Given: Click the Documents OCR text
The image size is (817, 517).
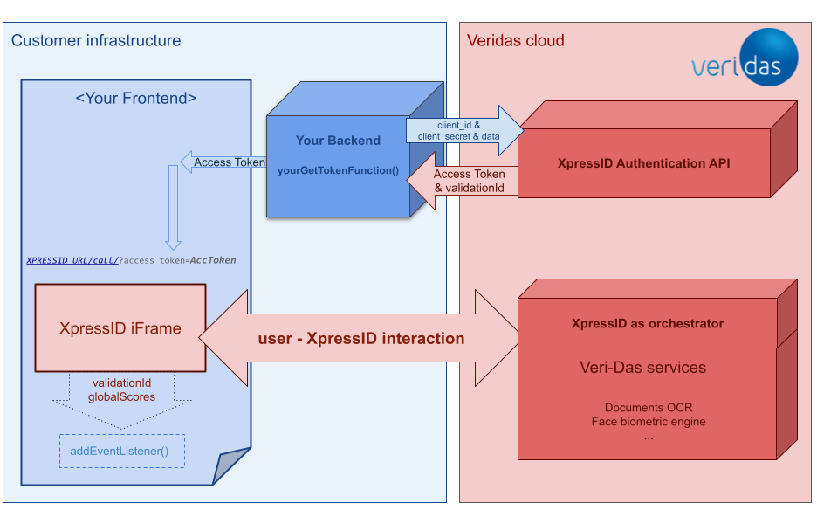Looking at the screenshot, I should pos(649,408).
